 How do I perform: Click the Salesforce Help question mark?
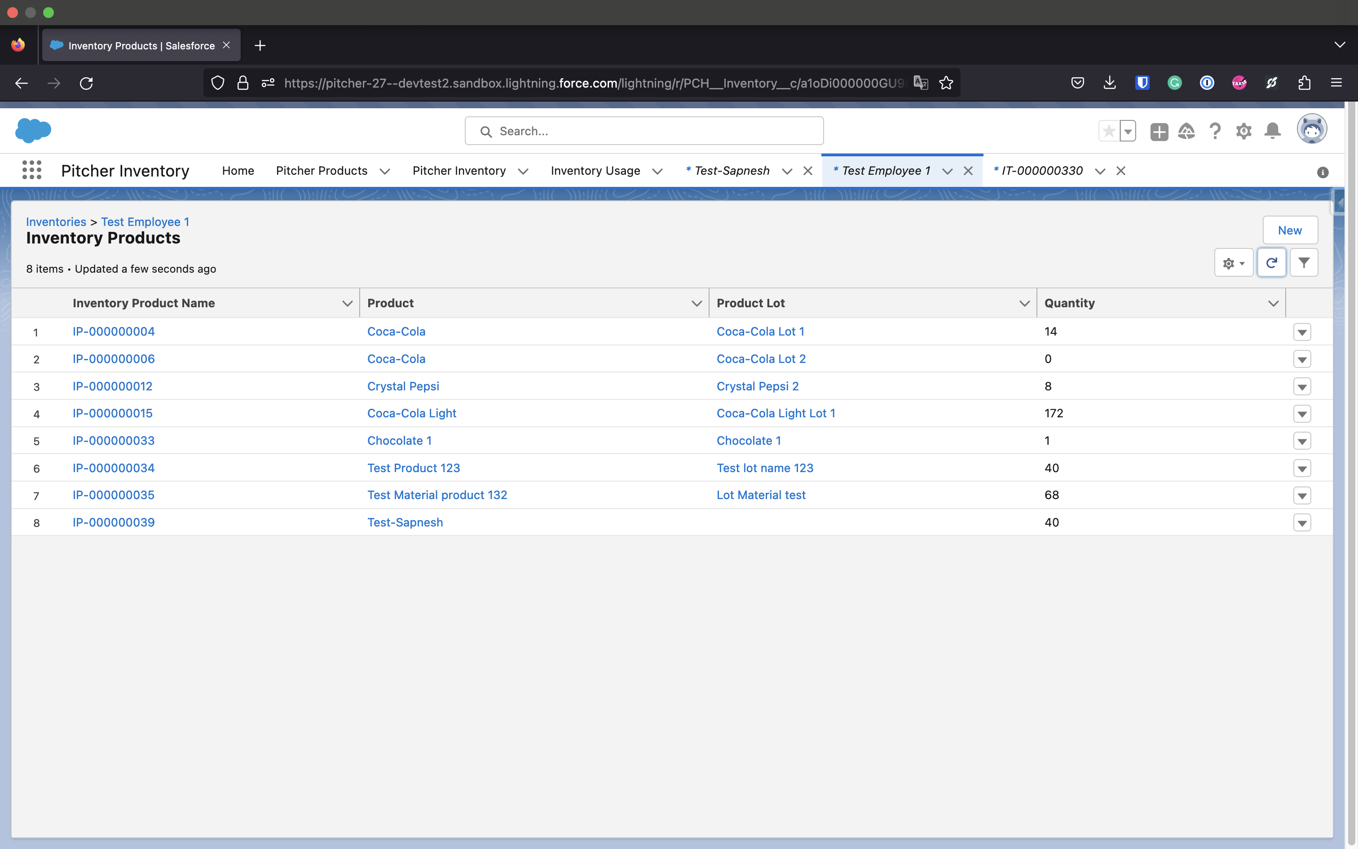[1215, 131]
